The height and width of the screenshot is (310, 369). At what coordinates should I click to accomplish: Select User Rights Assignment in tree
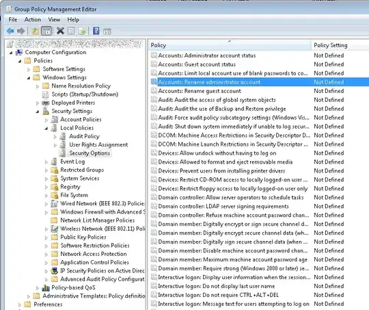tap(98, 144)
